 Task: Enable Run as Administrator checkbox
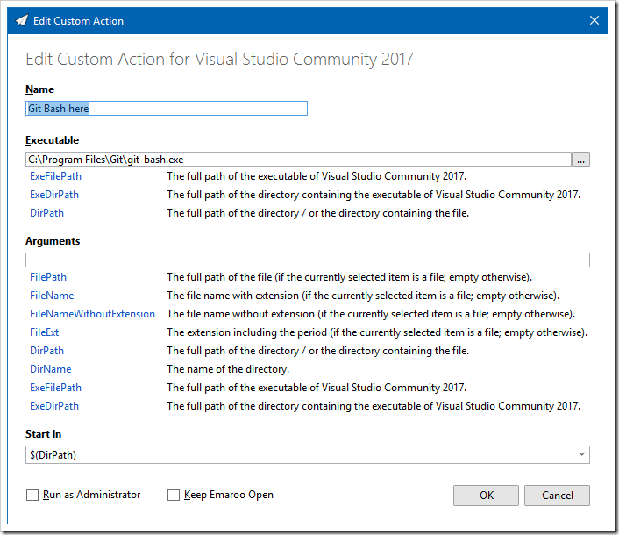click(x=32, y=496)
